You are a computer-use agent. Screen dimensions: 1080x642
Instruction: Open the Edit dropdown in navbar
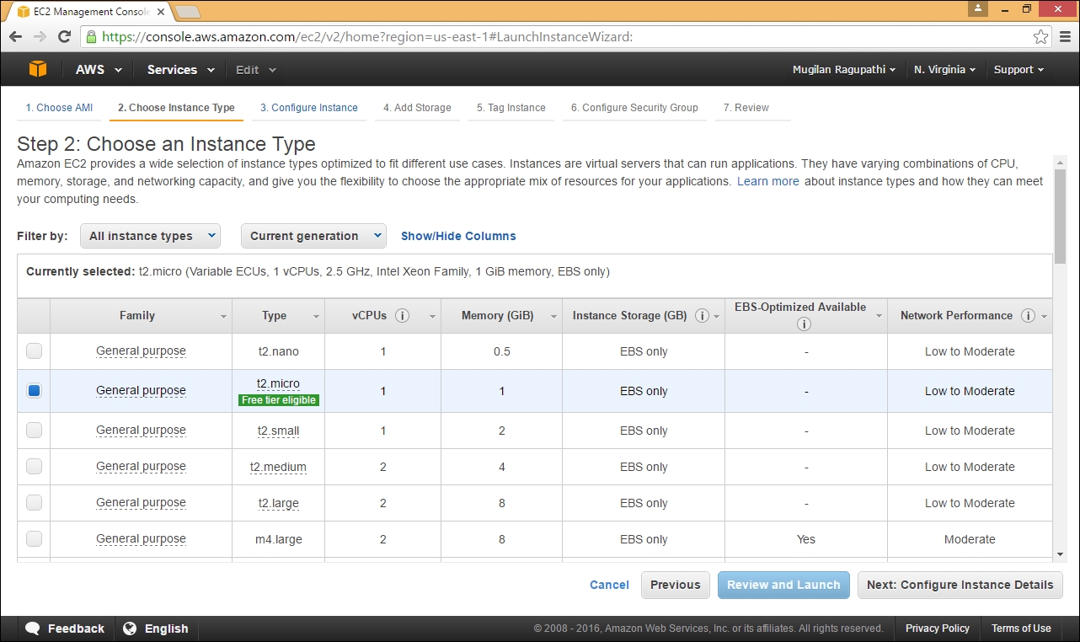coord(256,70)
